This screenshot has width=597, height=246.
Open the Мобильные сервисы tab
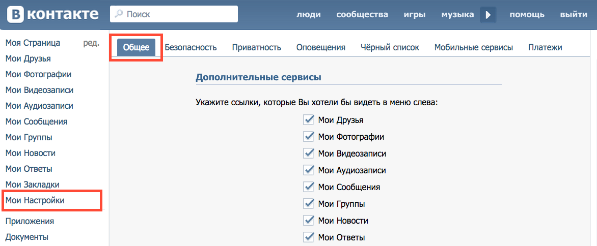pyautogui.click(x=473, y=47)
